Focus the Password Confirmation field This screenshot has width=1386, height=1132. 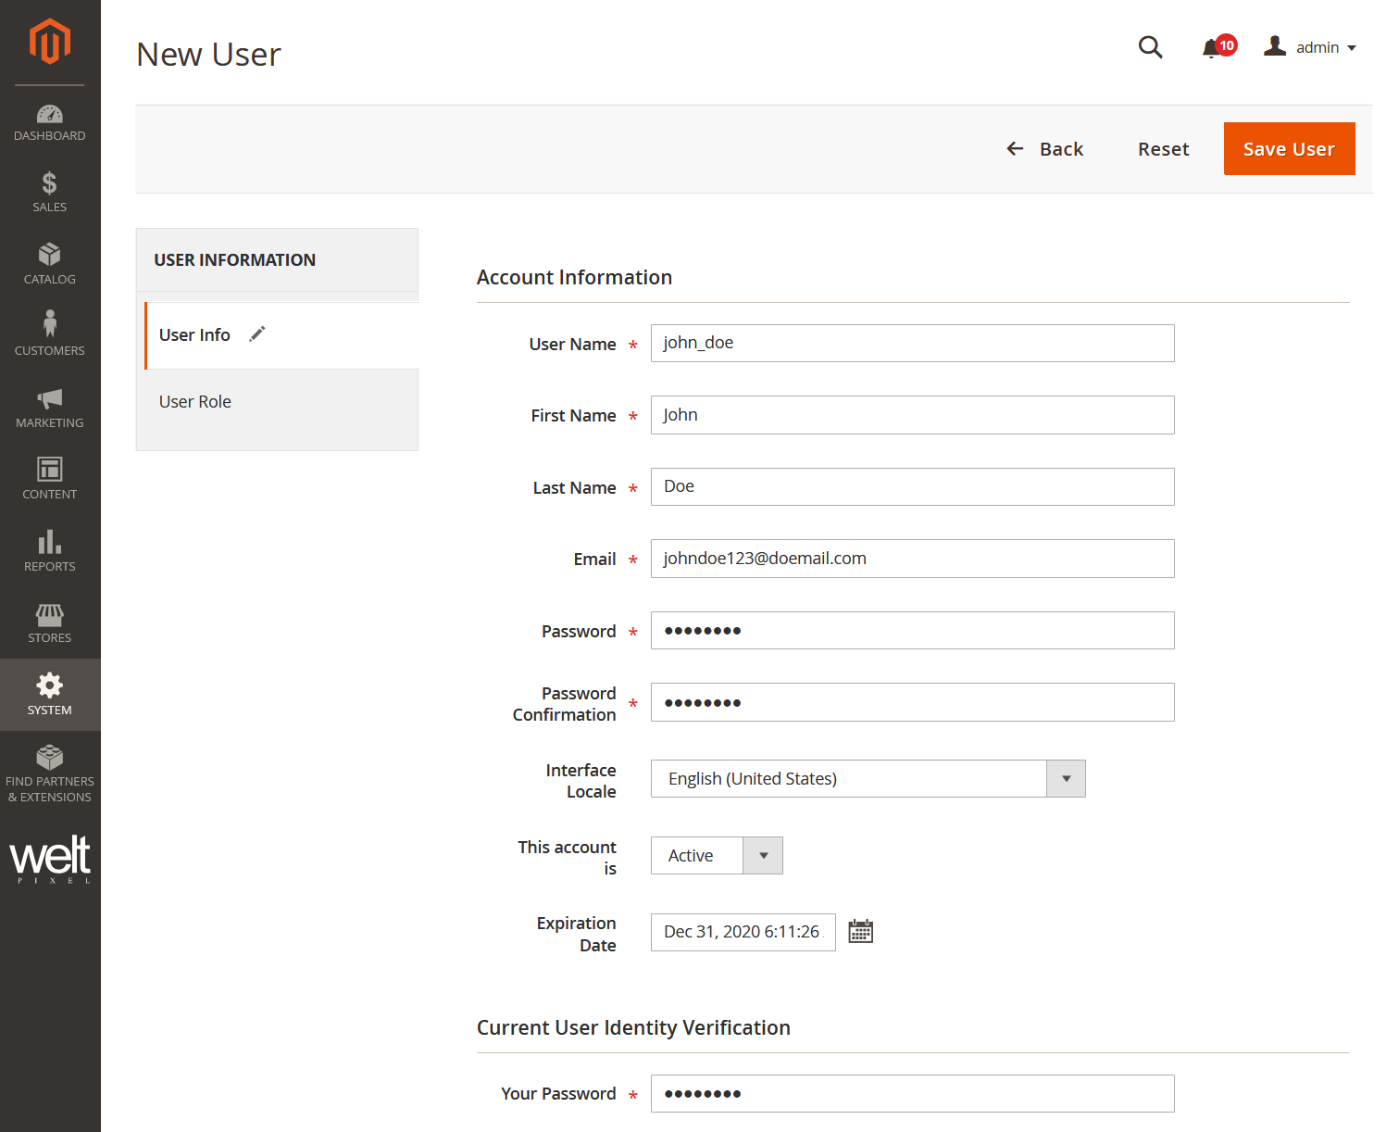[913, 702]
